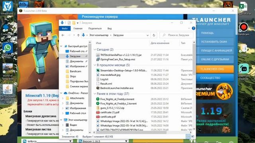Image resolution: width=255 pixels, height=143 pixels.
Task: Switch to the Главная ribbon tab
Action: (78, 28)
